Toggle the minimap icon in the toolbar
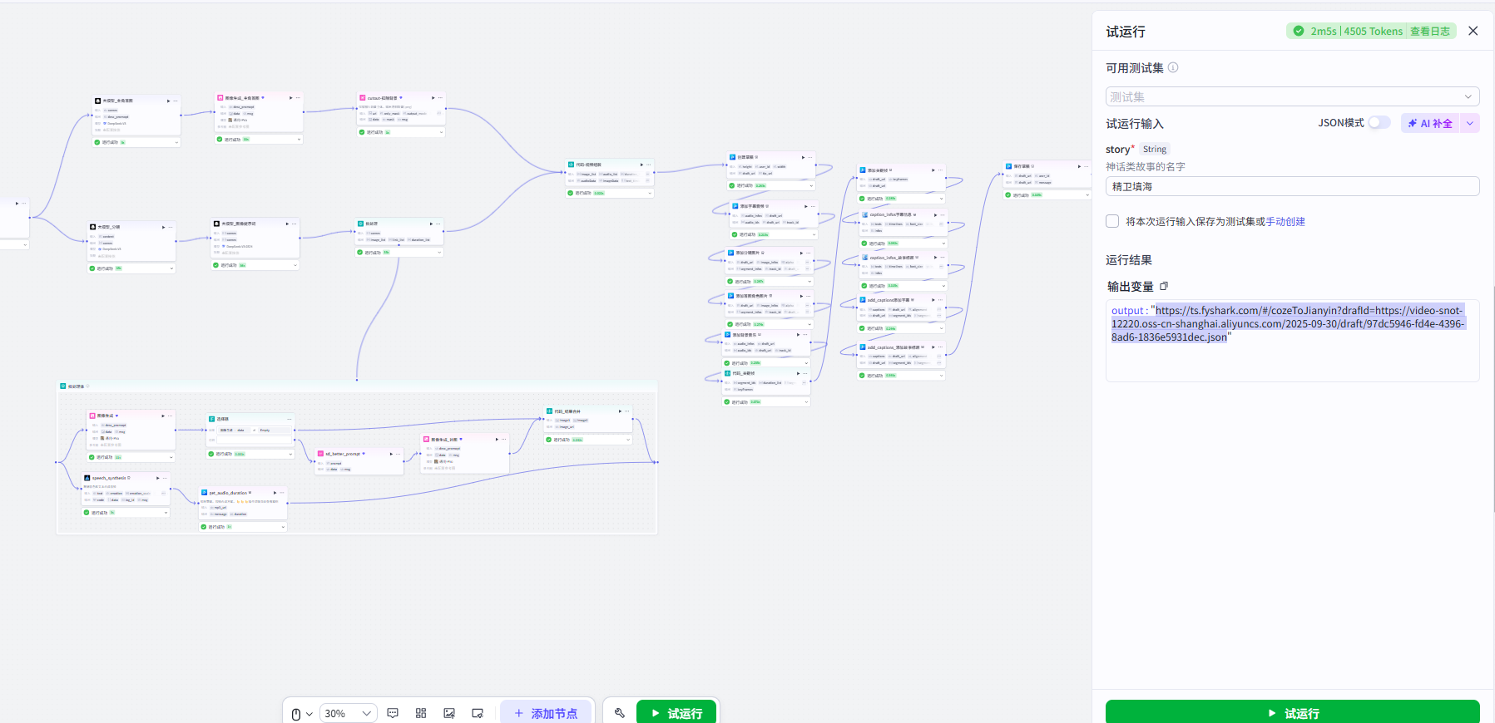Screen dimensions: 1495x723 478,713
